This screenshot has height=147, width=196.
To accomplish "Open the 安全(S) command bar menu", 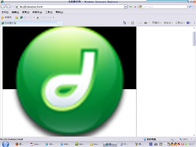I will (x=168, y=23).
